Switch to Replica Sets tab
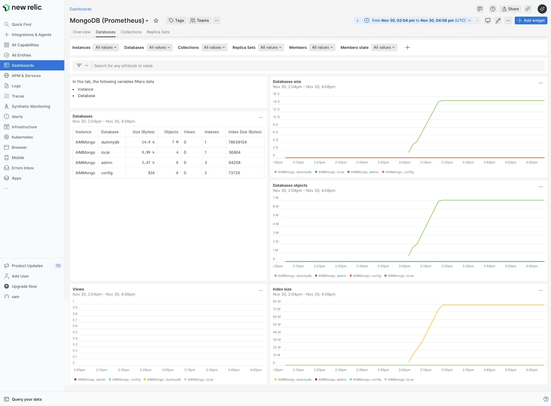551x406 pixels. (x=158, y=32)
